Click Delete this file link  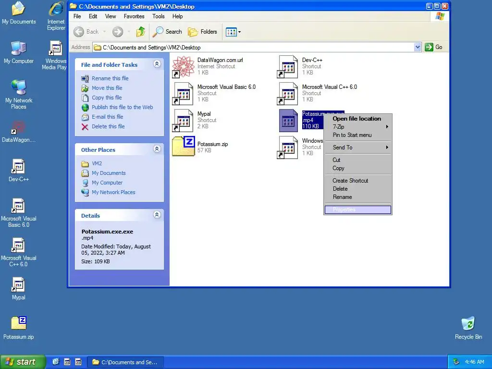click(108, 126)
